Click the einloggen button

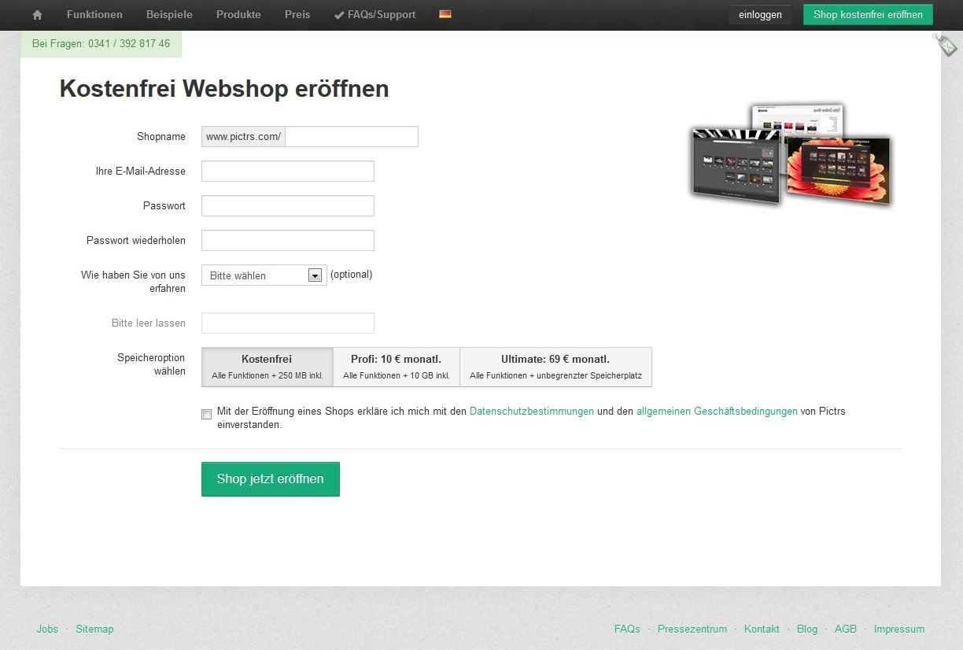point(760,15)
